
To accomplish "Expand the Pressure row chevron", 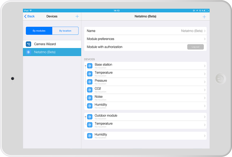I will 205,82.
